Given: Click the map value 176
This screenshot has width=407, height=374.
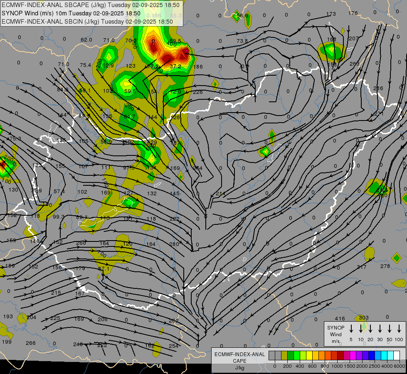Looking at the screenshot, I should pyautogui.click(x=353, y=13).
